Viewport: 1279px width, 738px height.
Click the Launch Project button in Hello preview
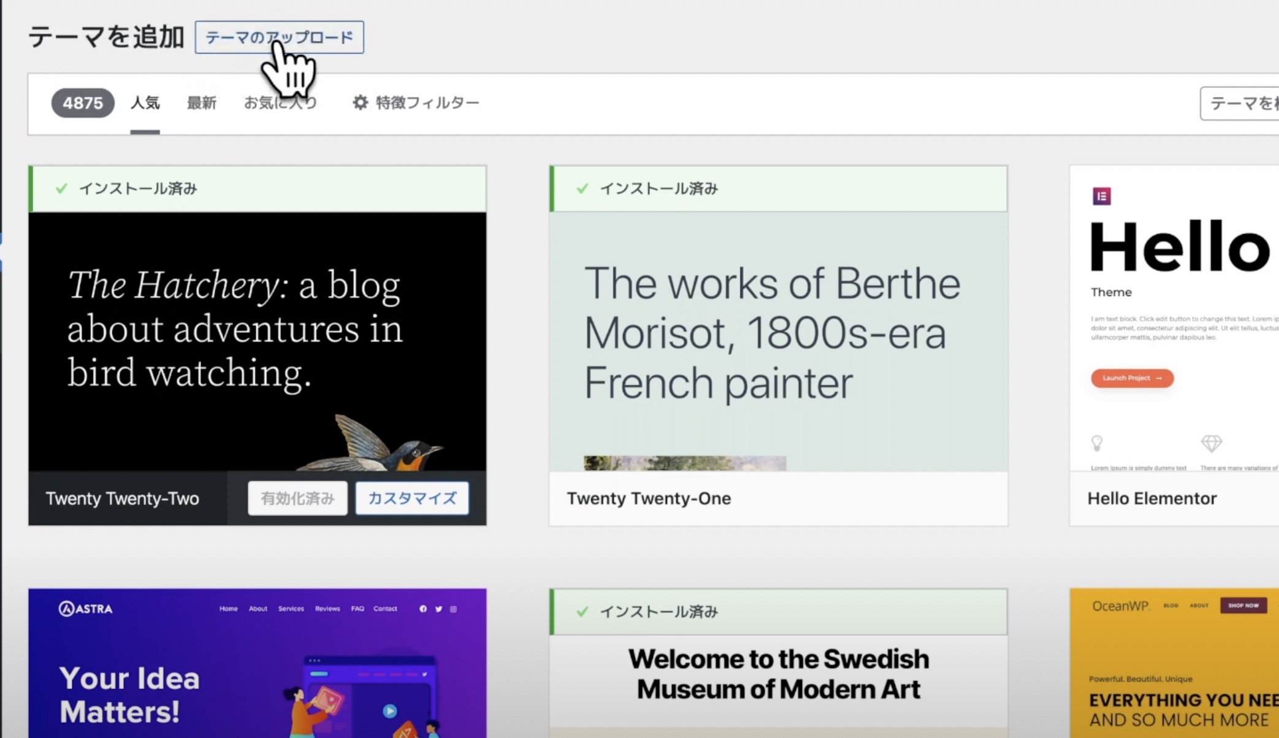click(x=1132, y=378)
